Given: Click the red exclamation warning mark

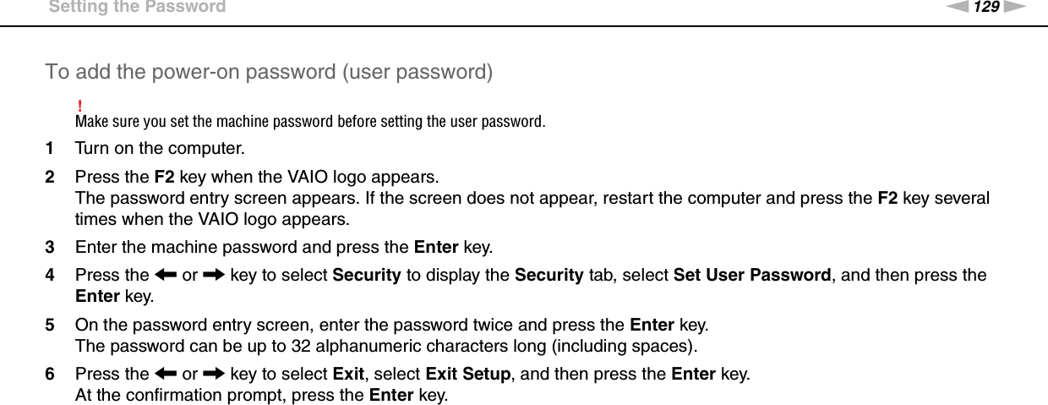Looking at the screenshot, I should point(79,106).
